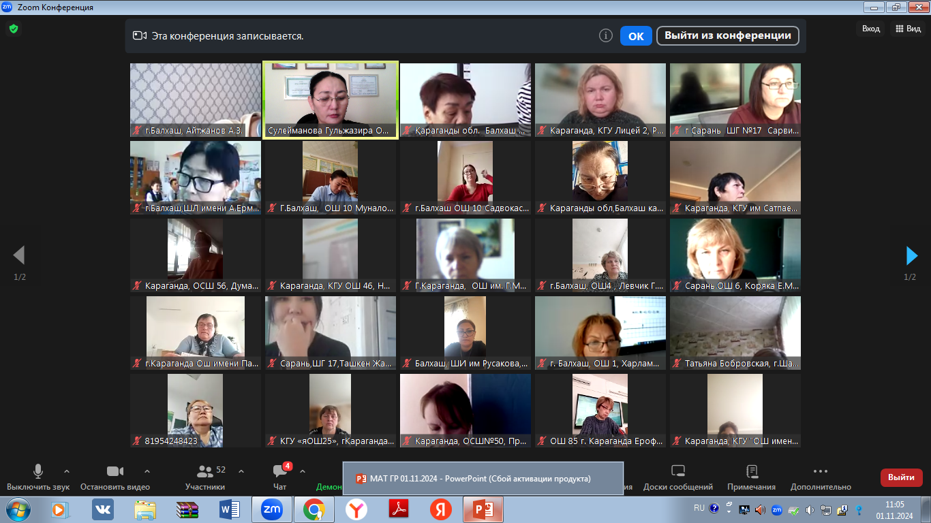Go to next gallery page with right arrow
Screen dimensions: 931x523
911,255
